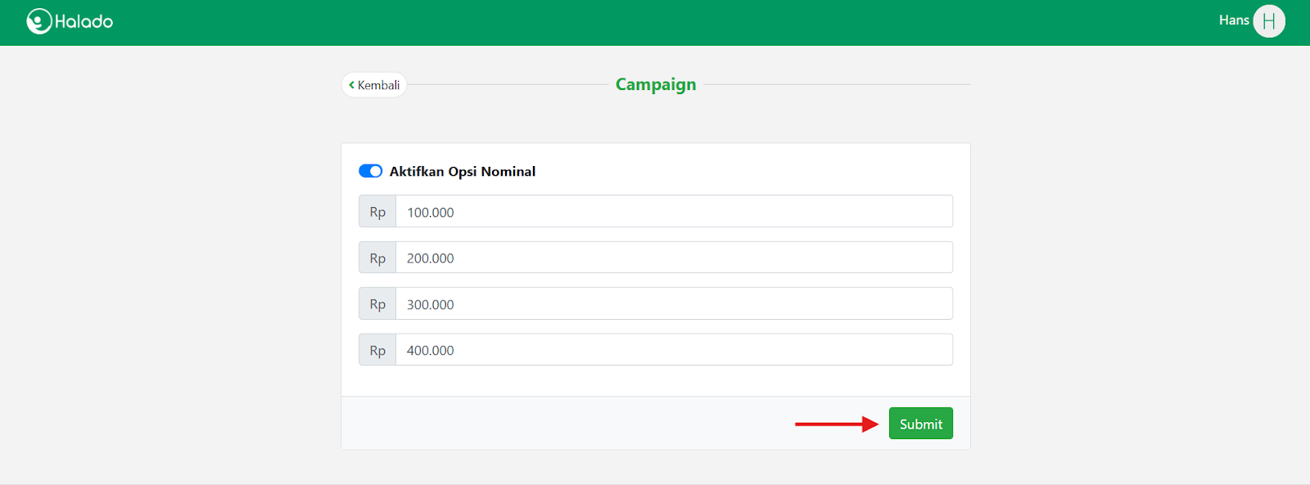
Task: Focus the 200.000 nominal input field
Action: 674,258
